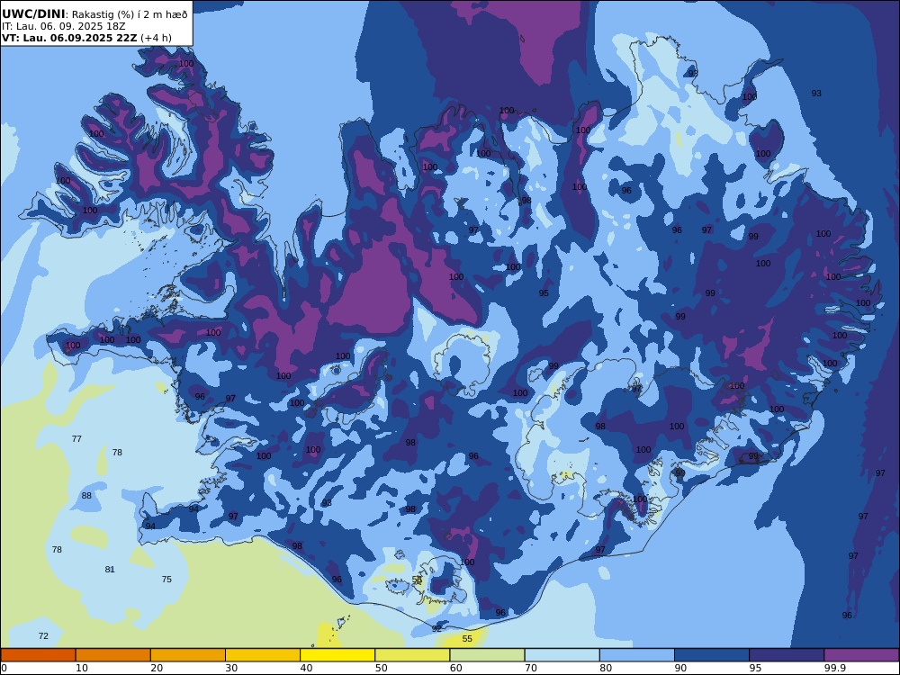Click the pale blue 70–80 legend swatch
Viewport: 900px width, 675px height.
[562, 655]
